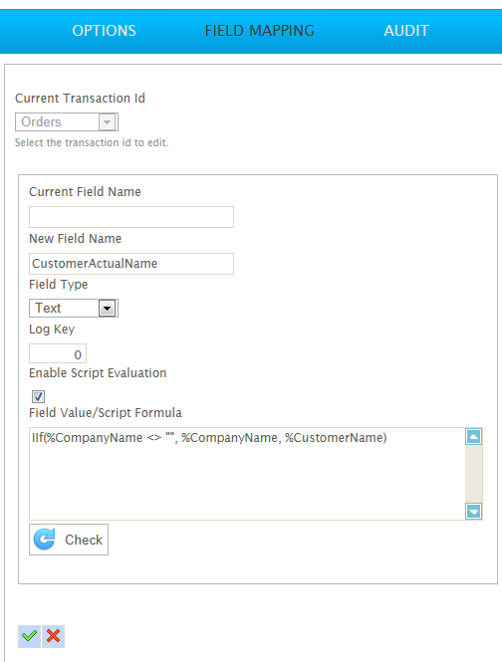
Task: Click the formula box scroll-down arrow
Action: point(474,512)
